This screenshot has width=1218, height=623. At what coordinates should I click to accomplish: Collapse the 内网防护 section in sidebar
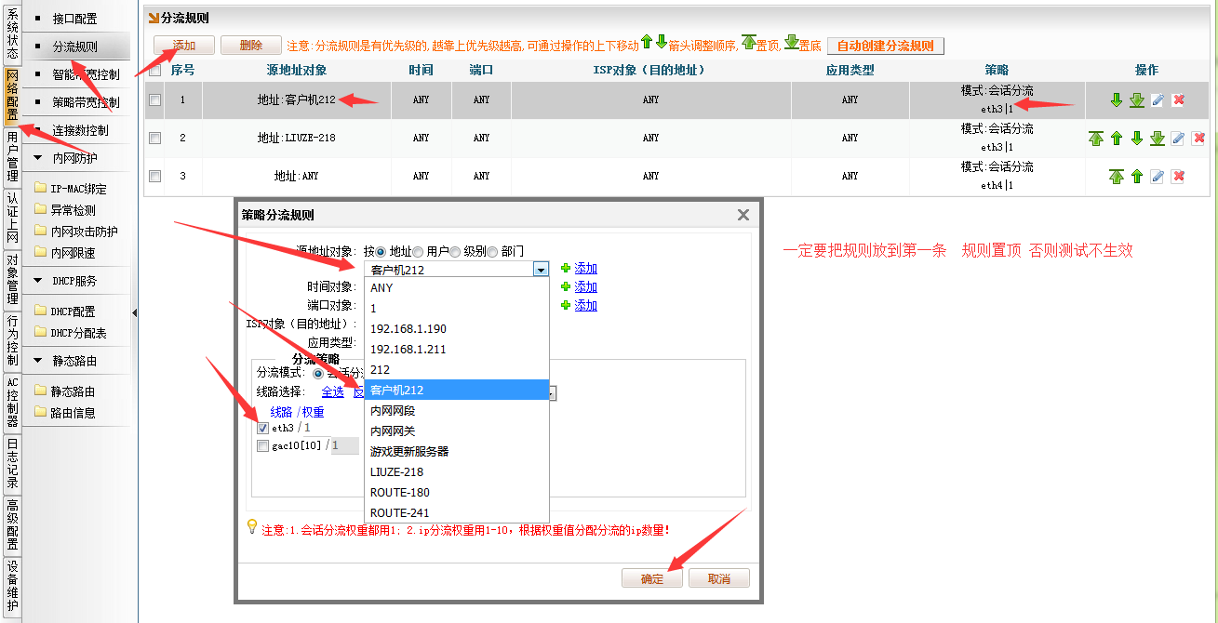pos(38,158)
